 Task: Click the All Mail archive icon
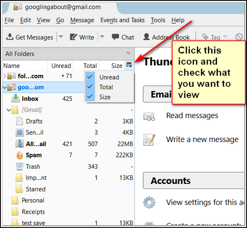pyautogui.click(x=20, y=143)
